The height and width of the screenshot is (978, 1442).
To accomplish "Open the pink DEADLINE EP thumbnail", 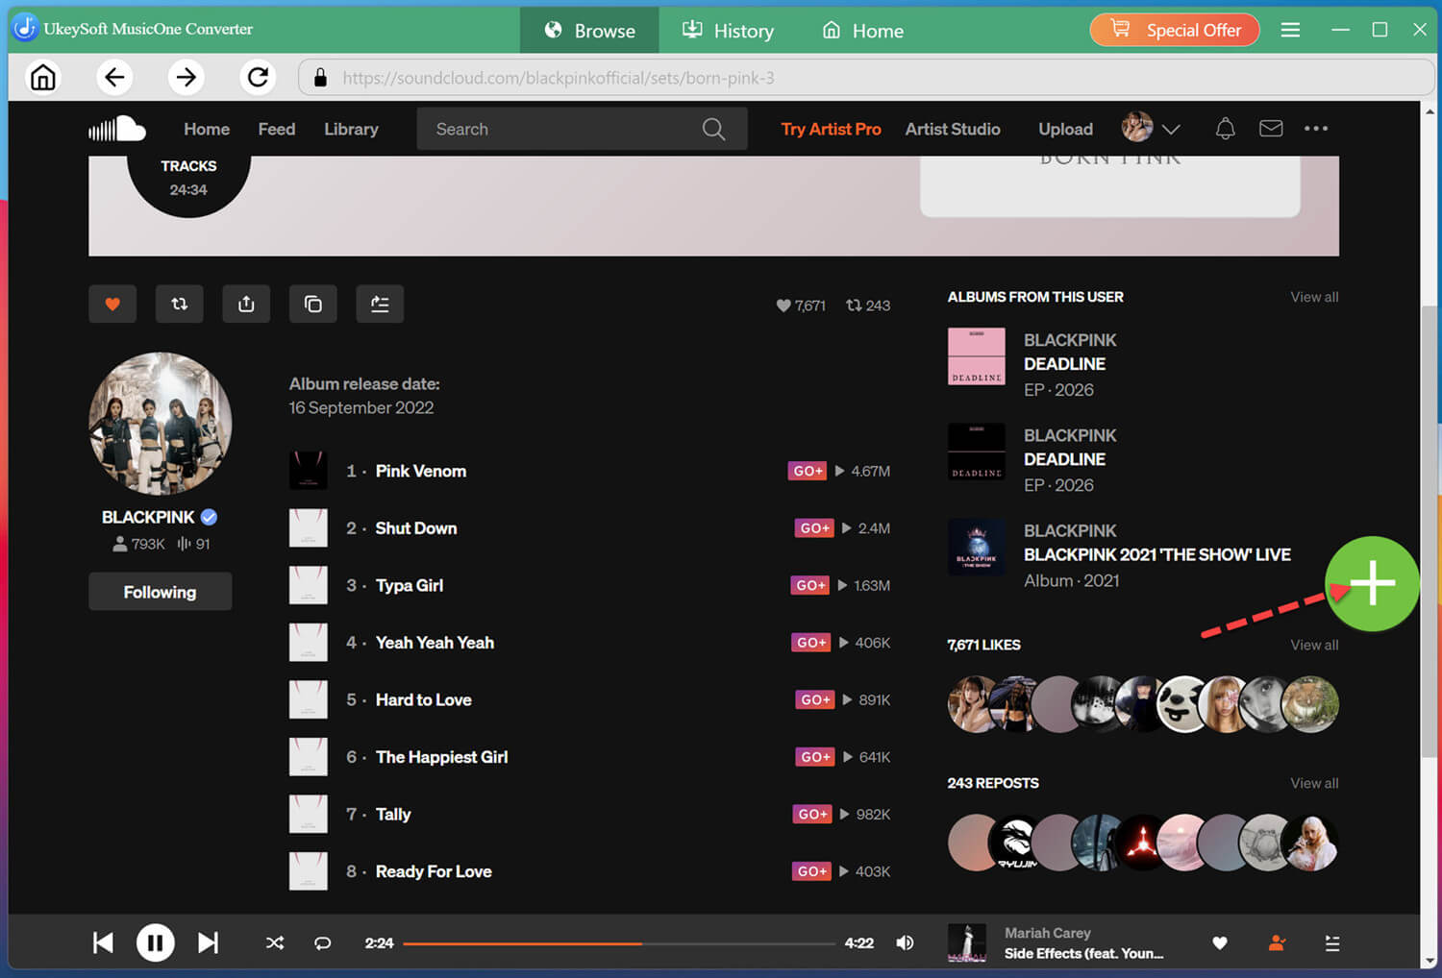I will point(977,356).
